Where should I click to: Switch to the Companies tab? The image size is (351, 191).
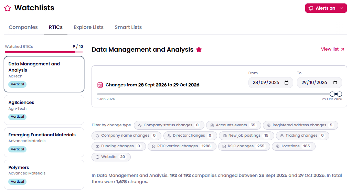(23, 27)
